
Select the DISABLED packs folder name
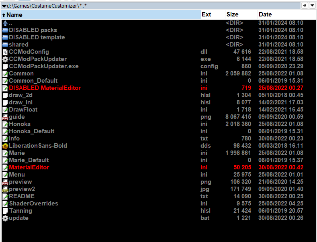(x=33, y=30)
